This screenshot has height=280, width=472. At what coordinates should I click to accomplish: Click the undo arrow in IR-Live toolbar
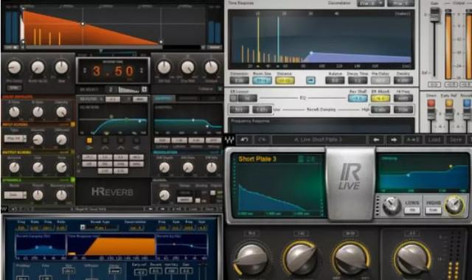pos(244,139)
